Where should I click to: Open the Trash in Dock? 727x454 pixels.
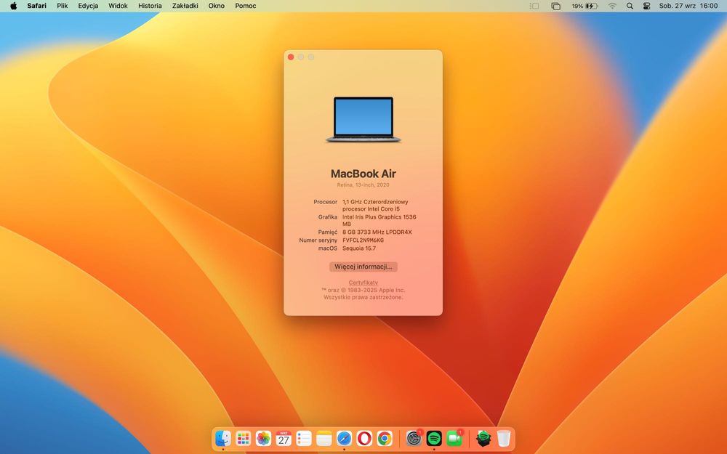[x=504, y=438]
